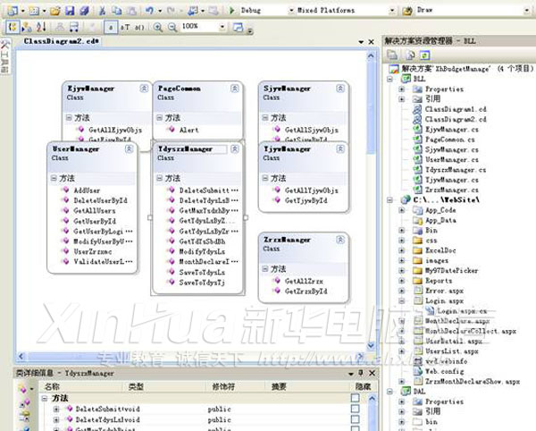The width and height of the screenshot is (536, 431).
Task: Click the zoom out magnifier icon
Action: 172,27
